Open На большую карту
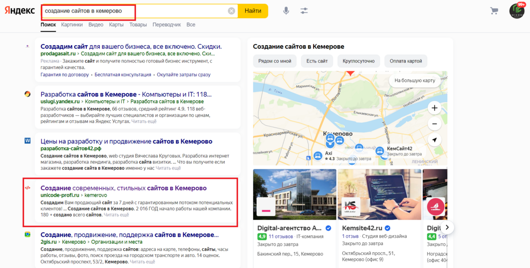The width and height of the screenshot is (530, 268). point(415,81)
